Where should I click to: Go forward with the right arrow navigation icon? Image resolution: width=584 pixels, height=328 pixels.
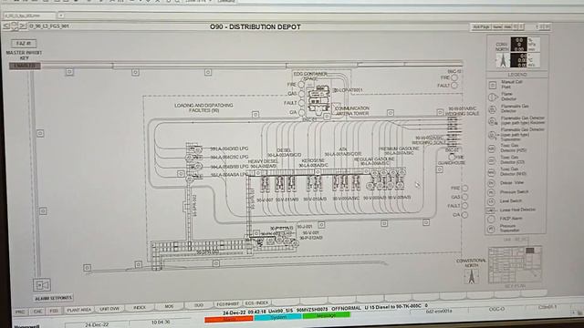point(23,26)
